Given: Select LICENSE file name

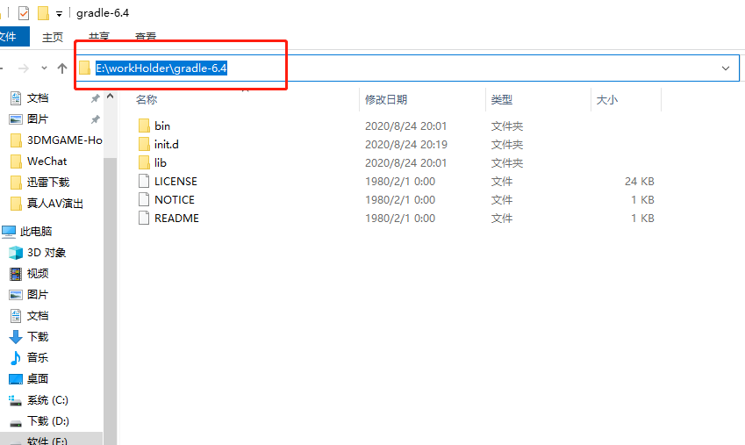Looking at the screenshot, I should (176, 181).
